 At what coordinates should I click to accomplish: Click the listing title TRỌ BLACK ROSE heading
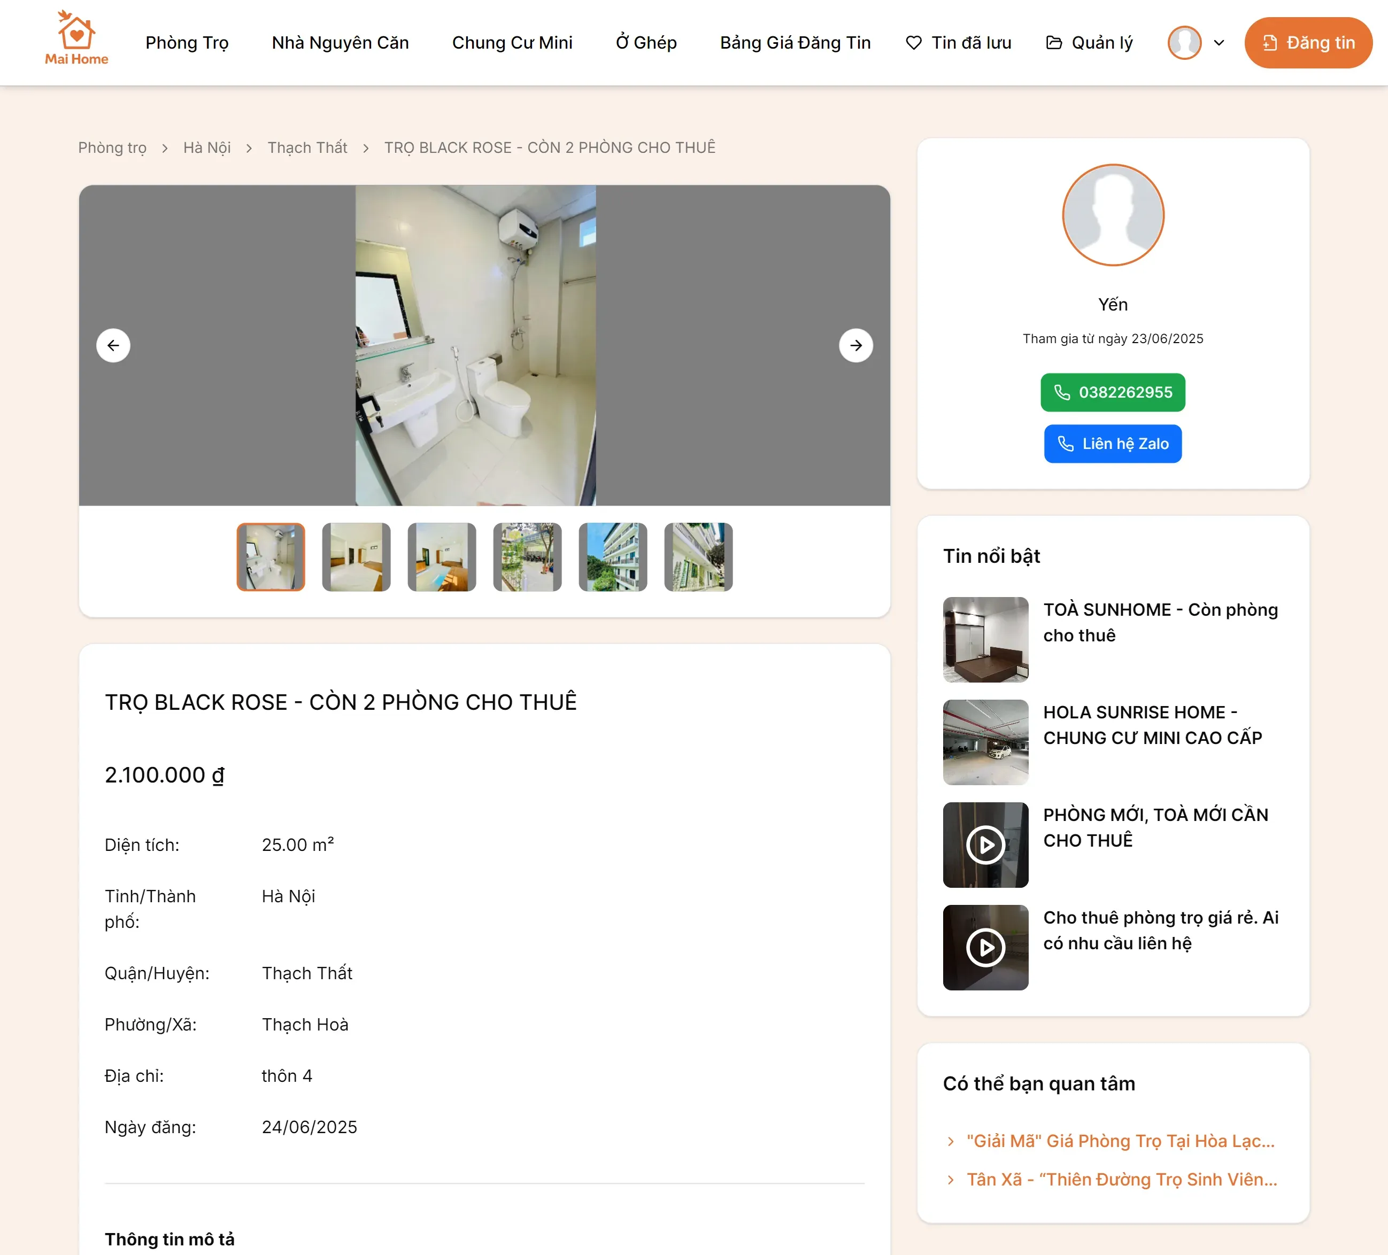341,702
